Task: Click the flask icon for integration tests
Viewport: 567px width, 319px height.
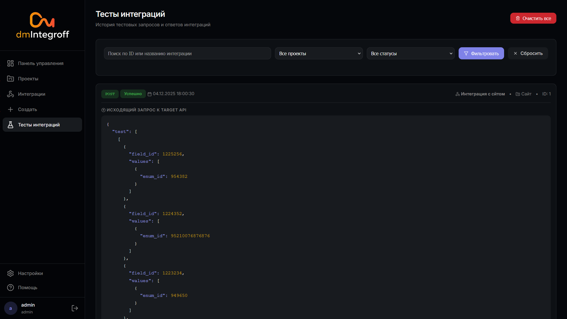Action: (10, 125)
